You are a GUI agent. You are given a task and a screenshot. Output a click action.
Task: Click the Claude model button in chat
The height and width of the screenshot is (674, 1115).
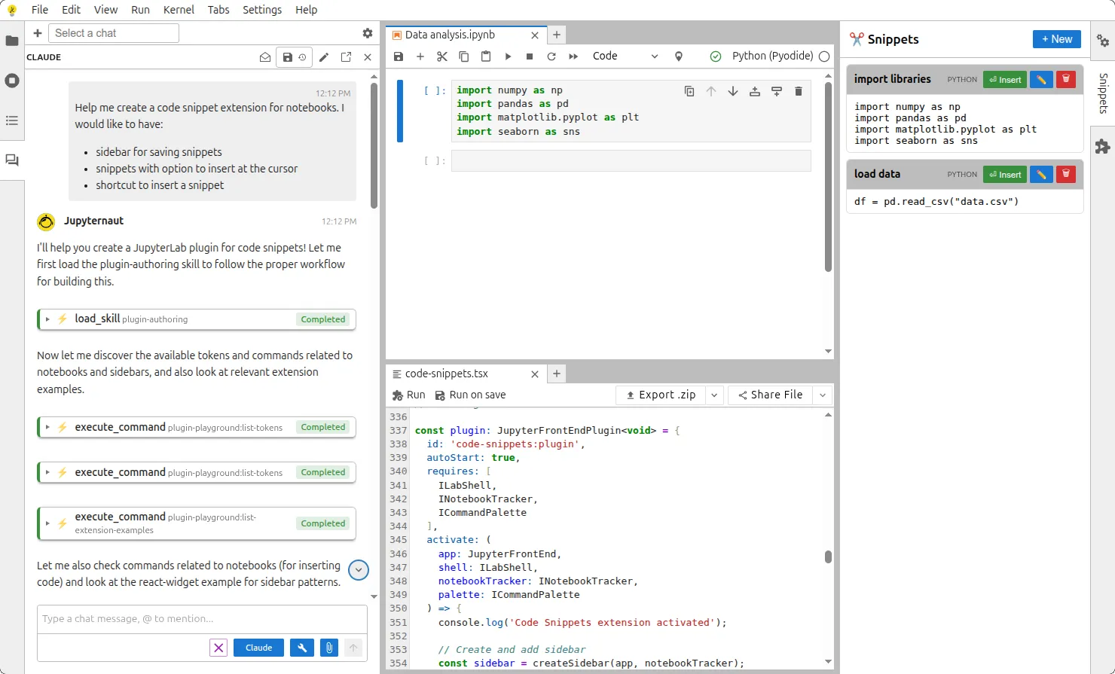pyautogui.click(x=258, y=648)
